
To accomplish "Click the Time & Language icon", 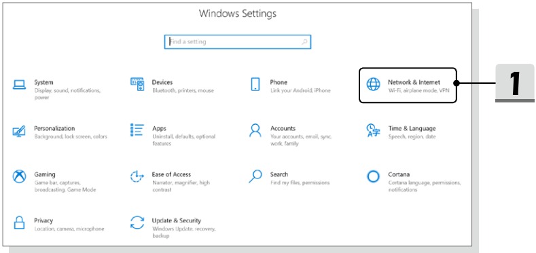I will coord(373,130).
